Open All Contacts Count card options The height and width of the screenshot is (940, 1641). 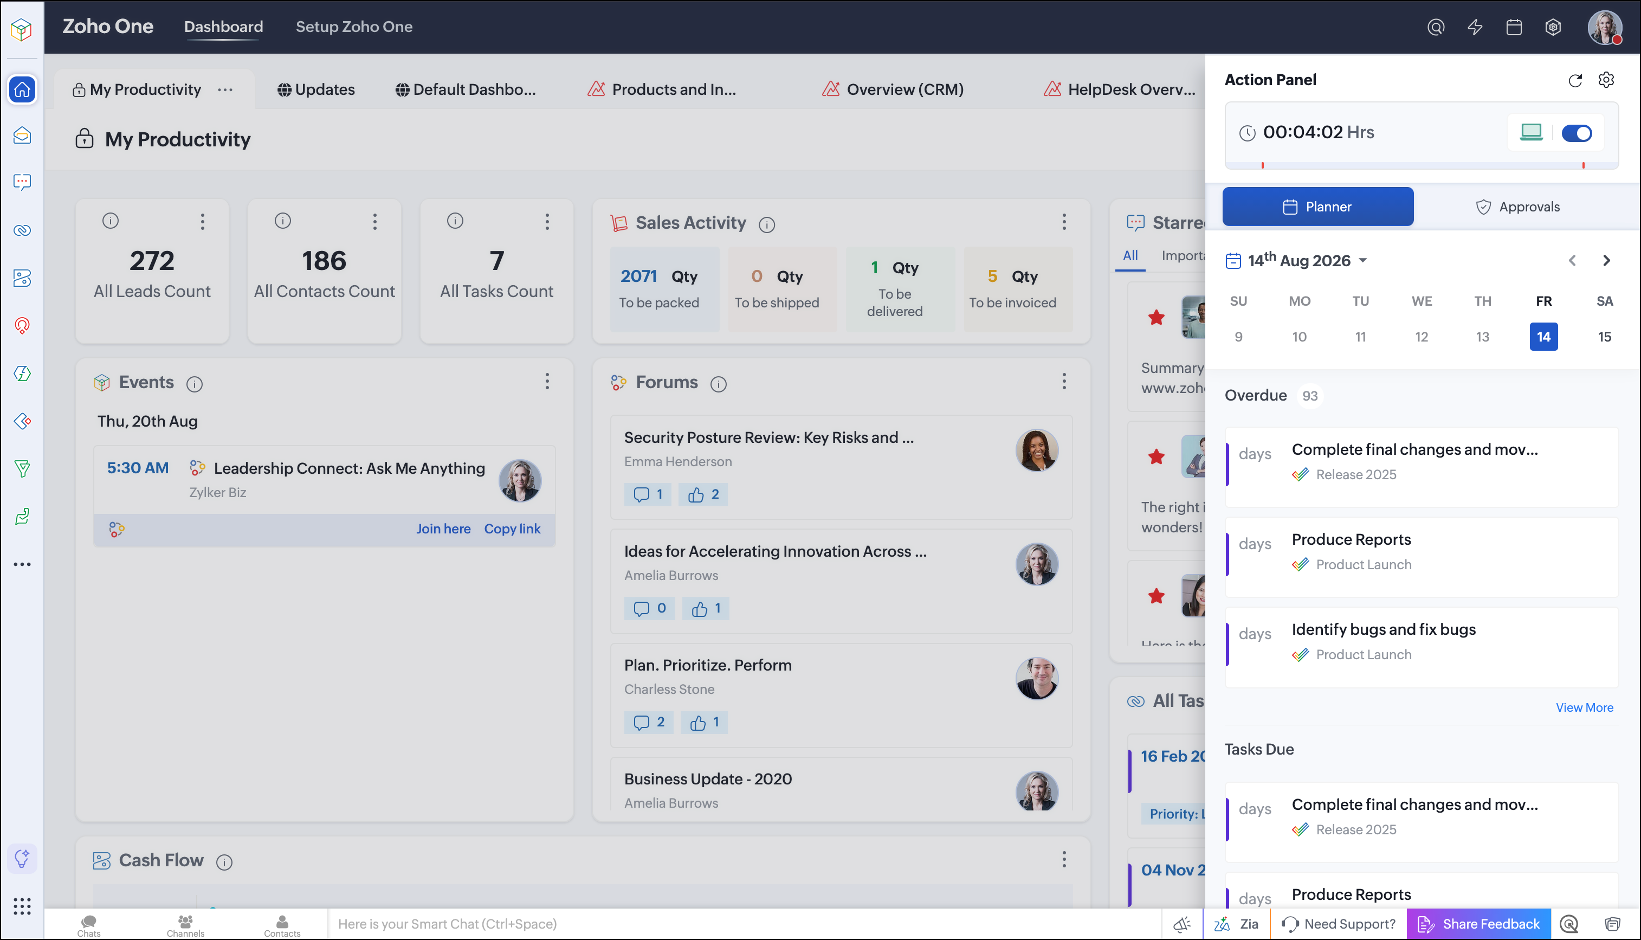pos(375,221)
